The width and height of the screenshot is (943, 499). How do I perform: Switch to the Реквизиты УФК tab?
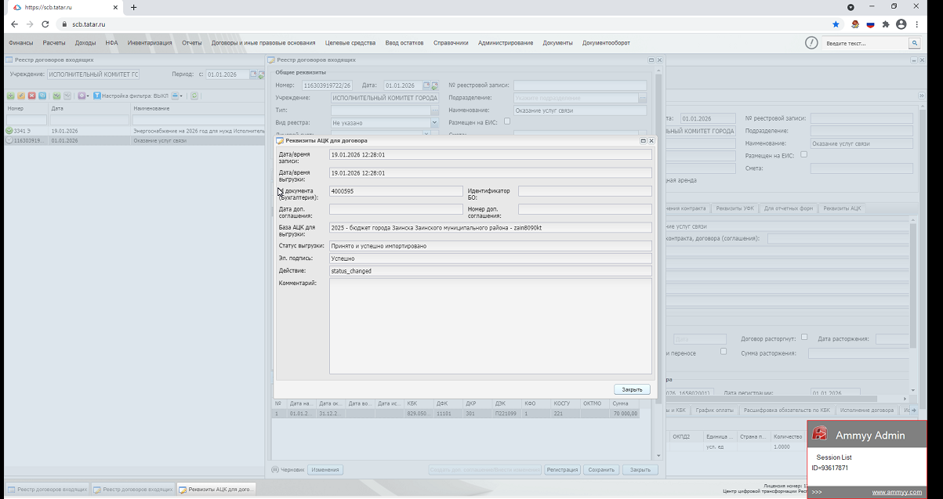tap(735, 208)
